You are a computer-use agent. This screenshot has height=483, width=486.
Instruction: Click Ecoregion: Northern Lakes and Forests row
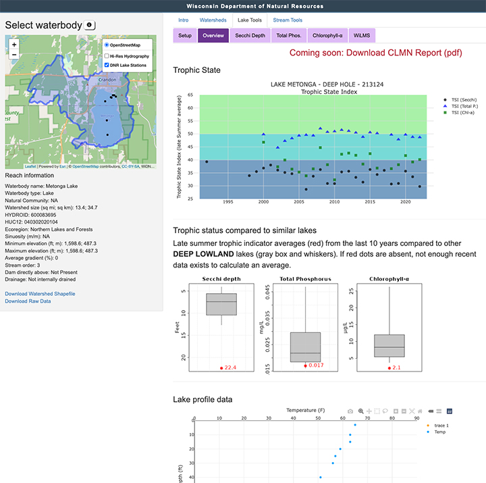click(49, 230)
